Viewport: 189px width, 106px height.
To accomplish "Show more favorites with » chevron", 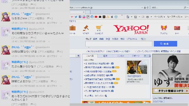I will 122,15.
